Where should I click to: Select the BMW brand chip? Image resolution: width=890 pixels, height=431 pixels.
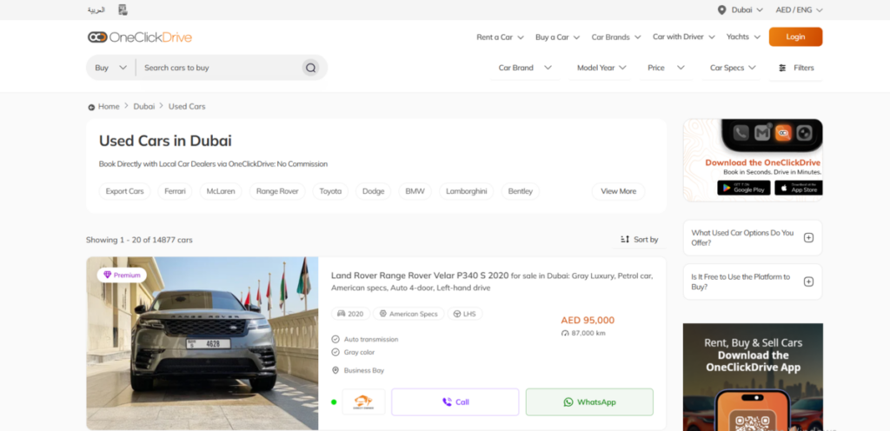[x=415, y=191]
